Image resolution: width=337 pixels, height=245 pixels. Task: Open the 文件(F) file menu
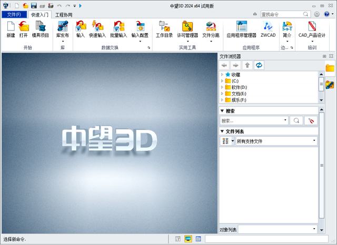(14, 14)
